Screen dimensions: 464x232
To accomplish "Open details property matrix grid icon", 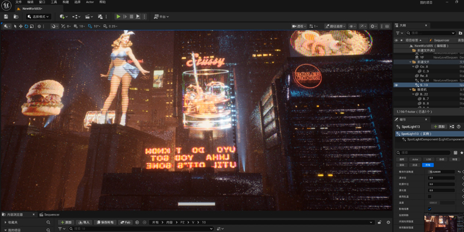I will coord(456,153).
